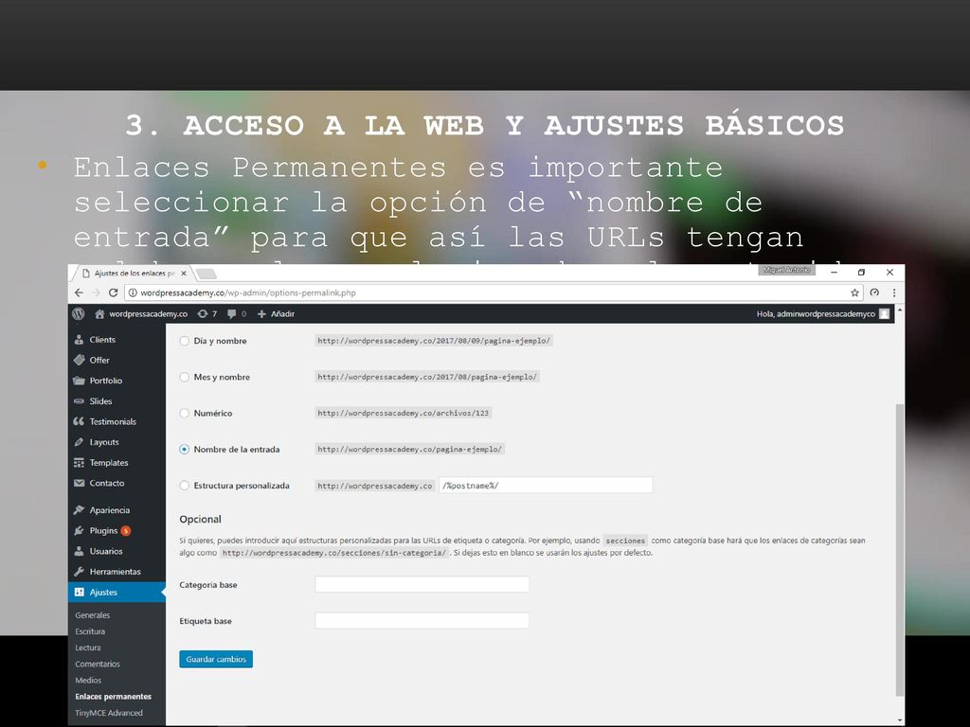Open the Generales settings submenu
Viewport: 970px width, 727px height.
tap(92, 615)
